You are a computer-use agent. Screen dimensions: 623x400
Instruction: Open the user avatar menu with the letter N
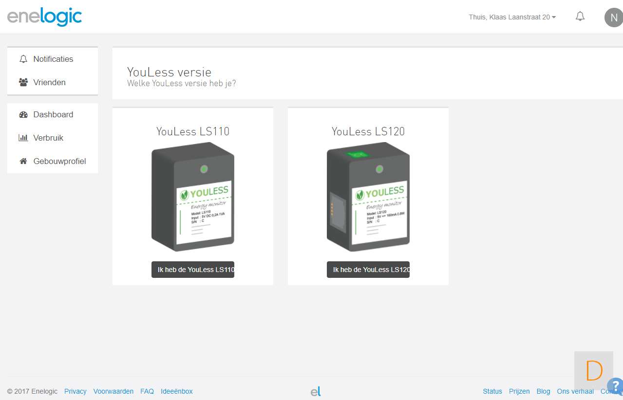(613, 18)
